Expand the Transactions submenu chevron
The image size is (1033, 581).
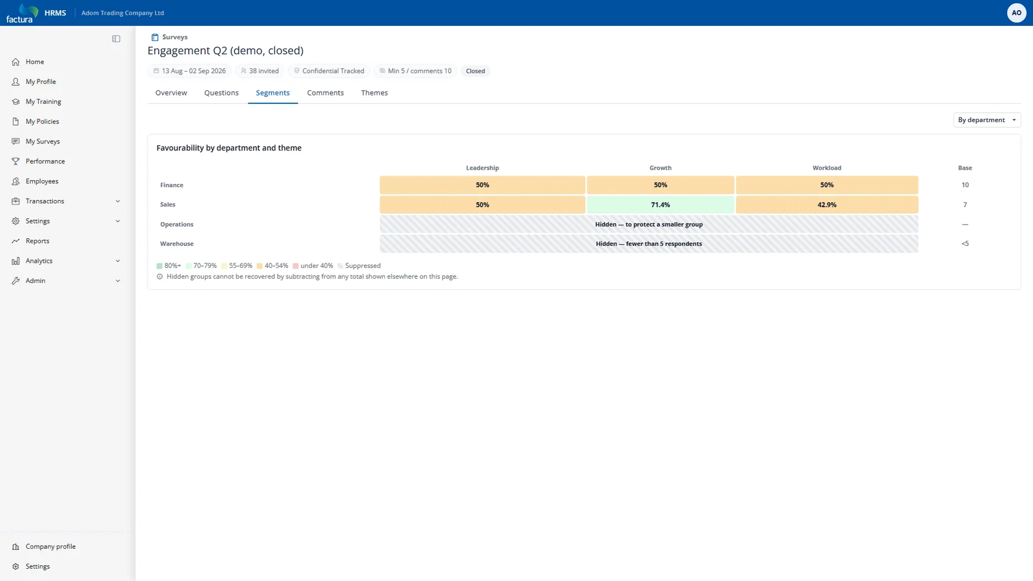point(118,201)
